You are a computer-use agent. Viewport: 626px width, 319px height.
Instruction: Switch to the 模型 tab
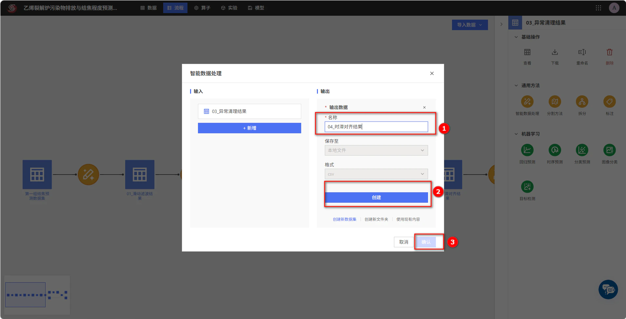click(256, 8)
